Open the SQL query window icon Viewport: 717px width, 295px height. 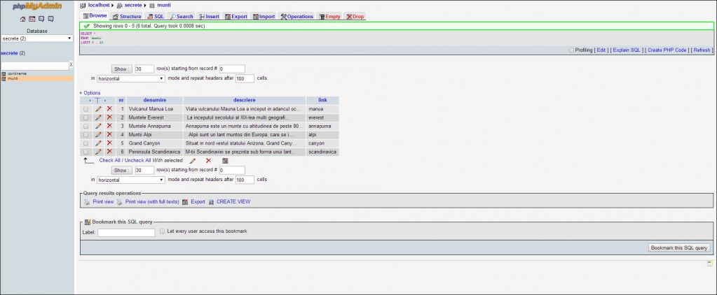32,19
